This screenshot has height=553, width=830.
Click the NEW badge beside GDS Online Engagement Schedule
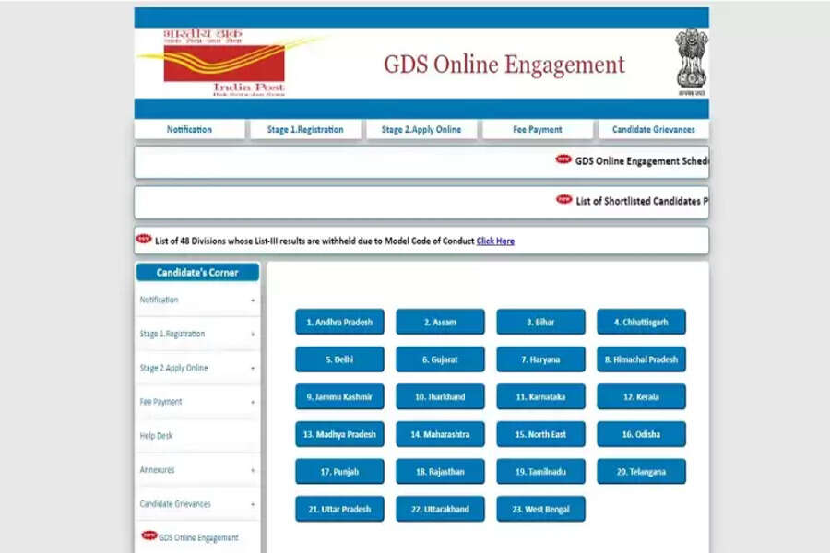563,160
